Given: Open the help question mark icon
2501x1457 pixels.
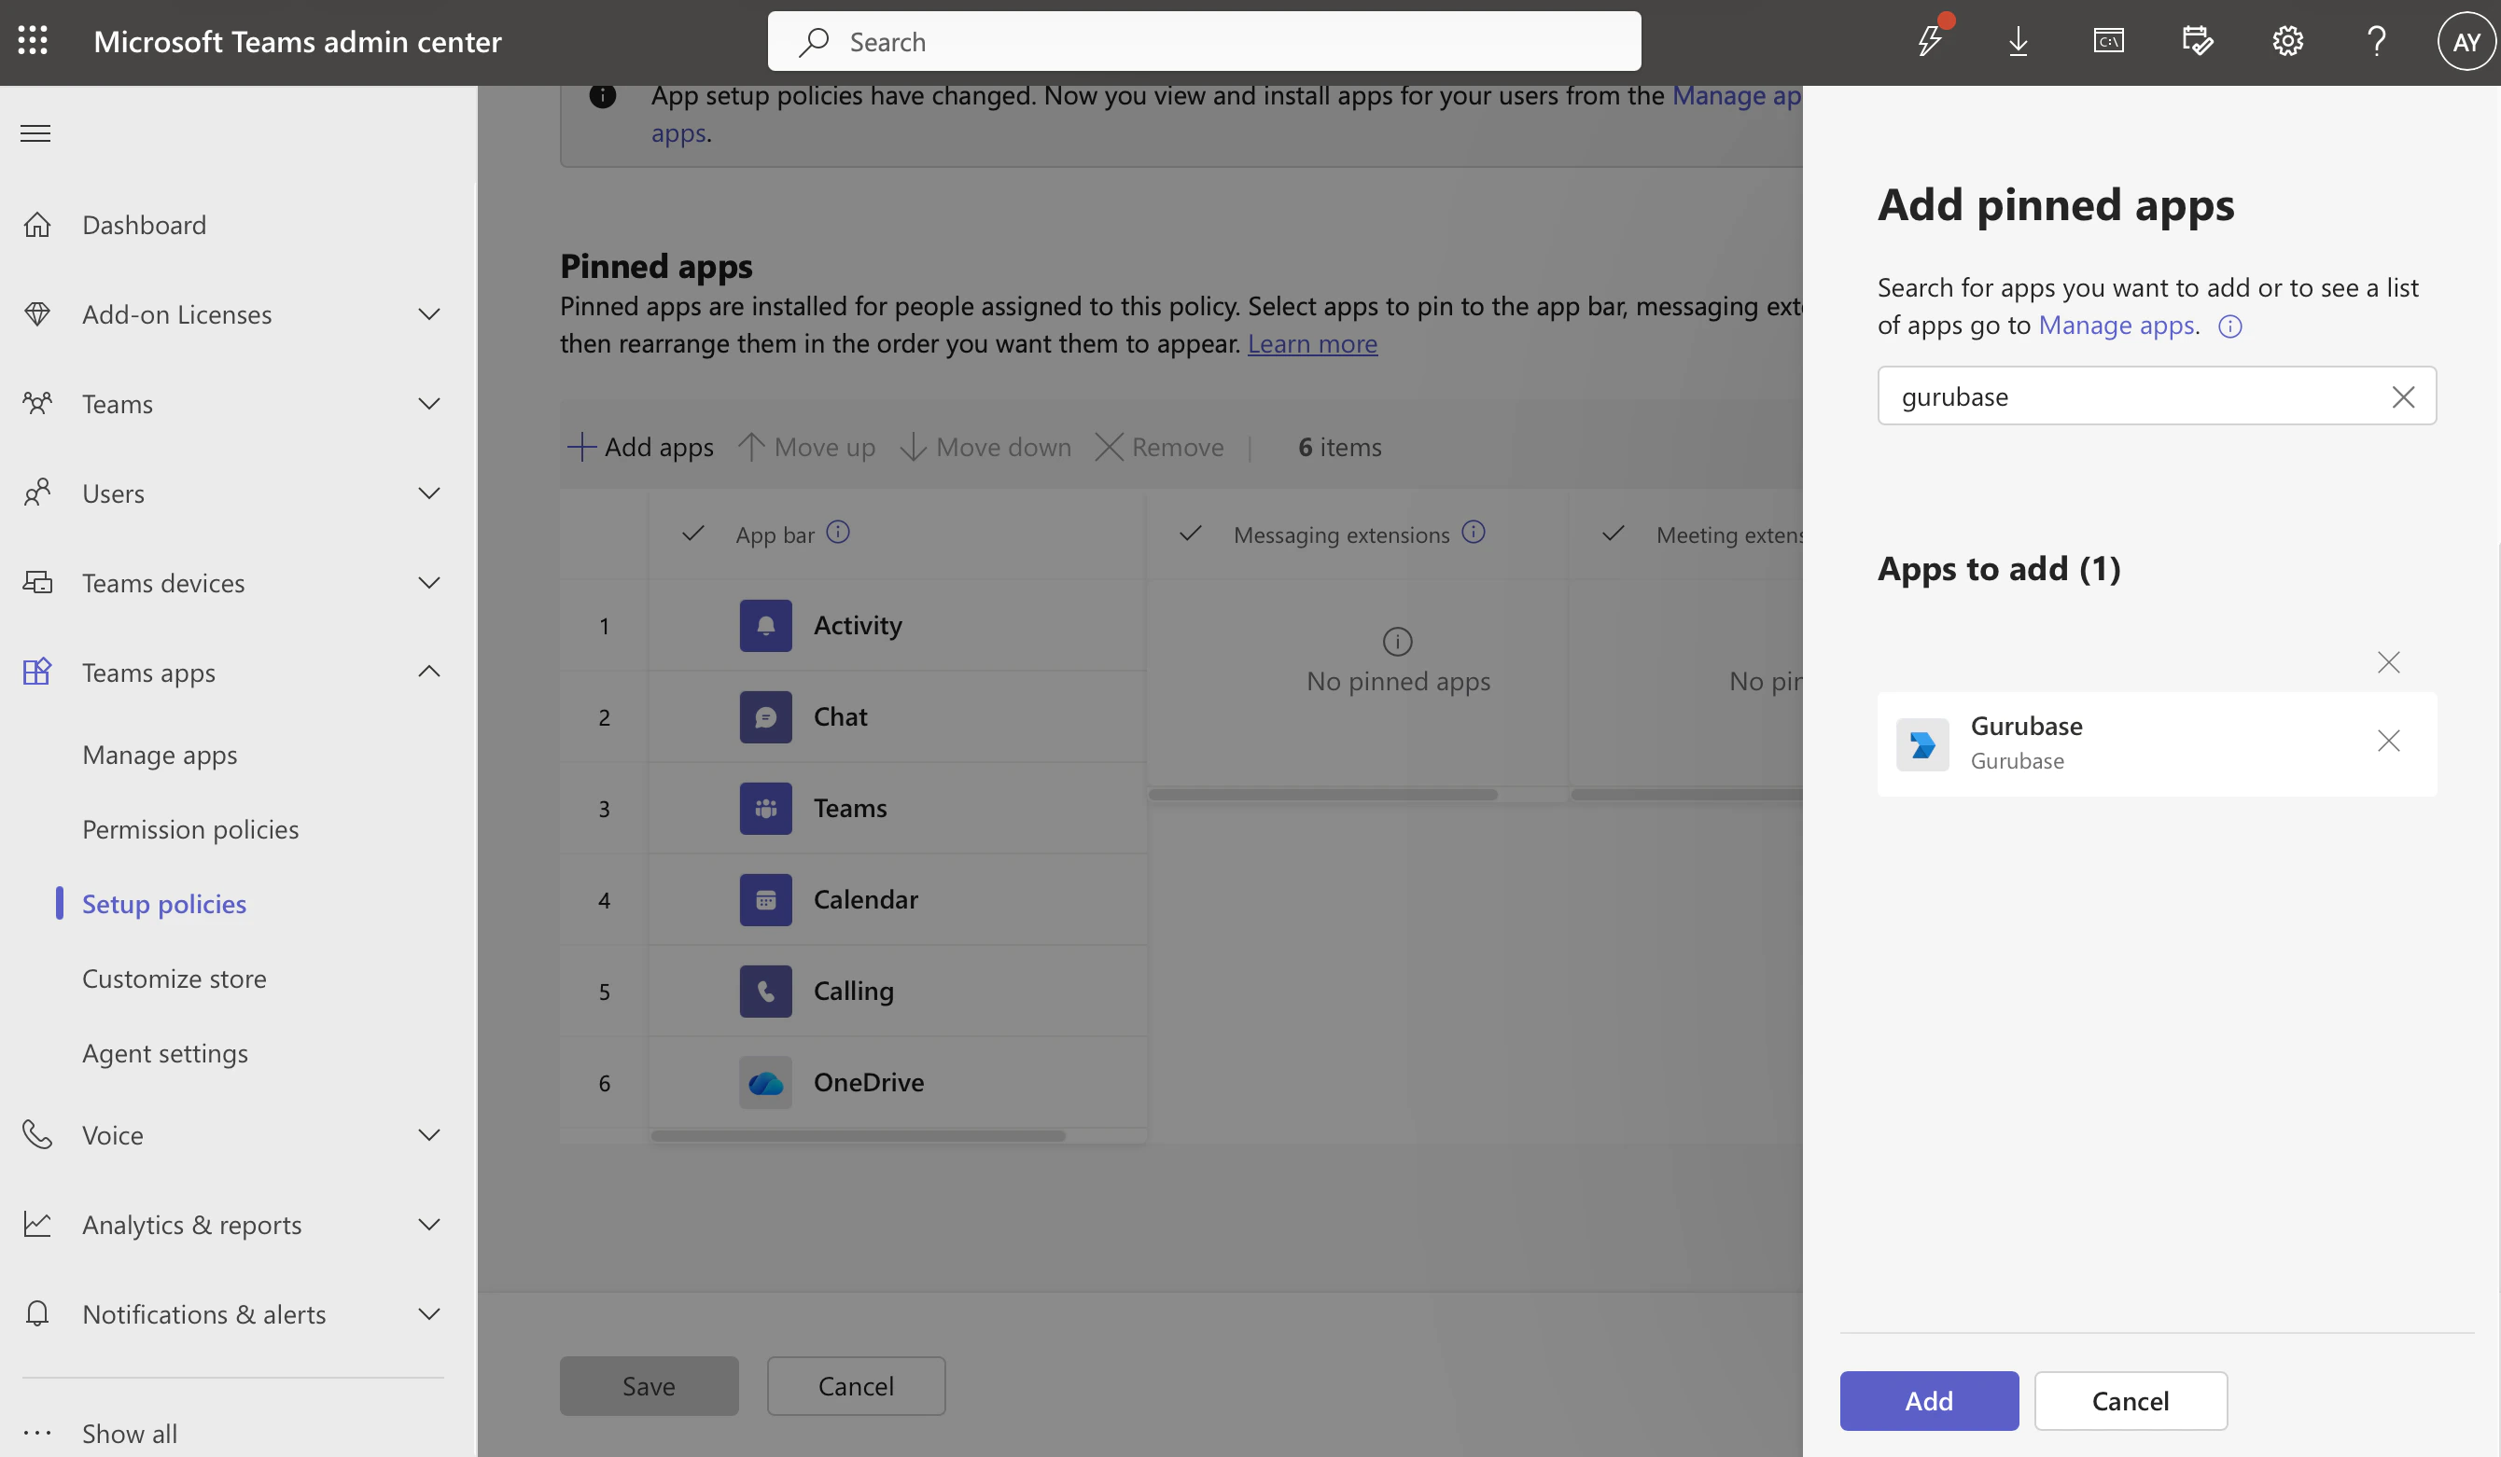Looking at the screenshot, I should pos(2377,41).
